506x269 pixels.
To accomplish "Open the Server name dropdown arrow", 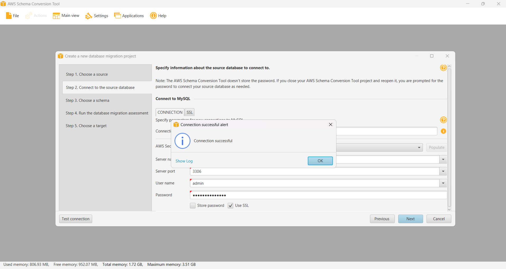I will coord(443,160).
